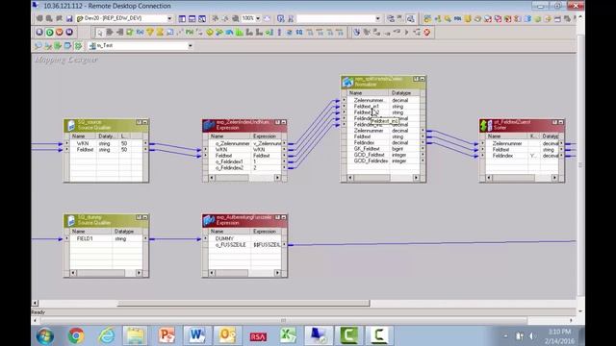The width and height of the screenshot is (616, 346).
Task: Open PowerPoint from the taskbar
Action: [167, 335]
